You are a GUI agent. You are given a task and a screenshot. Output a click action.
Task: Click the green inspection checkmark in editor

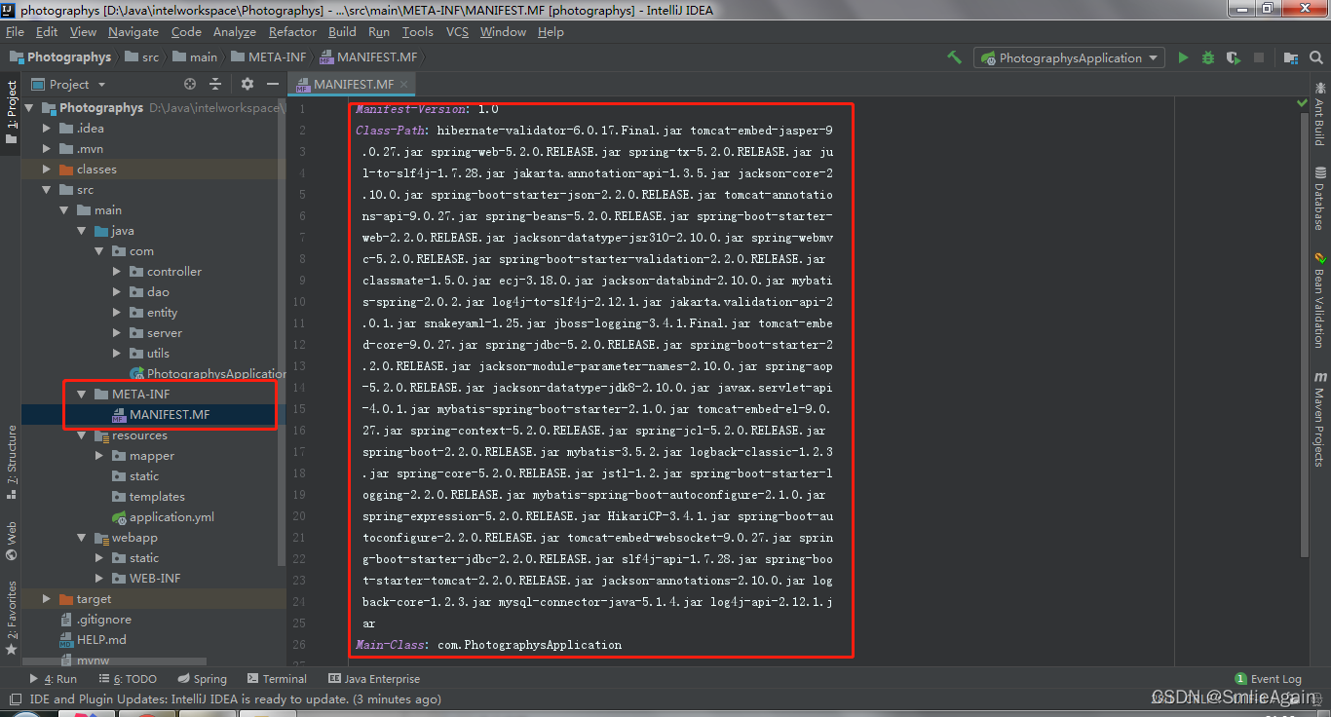pyautogui.click(x=1302, y=102)
